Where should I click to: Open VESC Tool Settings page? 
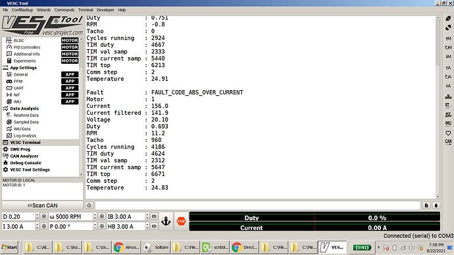point(41,170)
